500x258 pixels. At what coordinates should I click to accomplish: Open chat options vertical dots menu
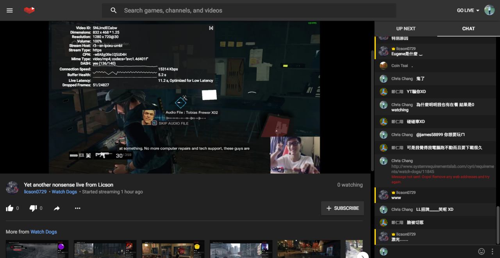(492, 251)
